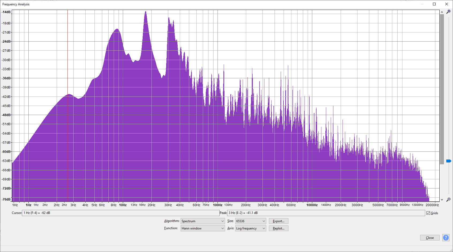
Task: Click the scrollbar up arrow
Action: pyautogui.click(x=442, y=12)
